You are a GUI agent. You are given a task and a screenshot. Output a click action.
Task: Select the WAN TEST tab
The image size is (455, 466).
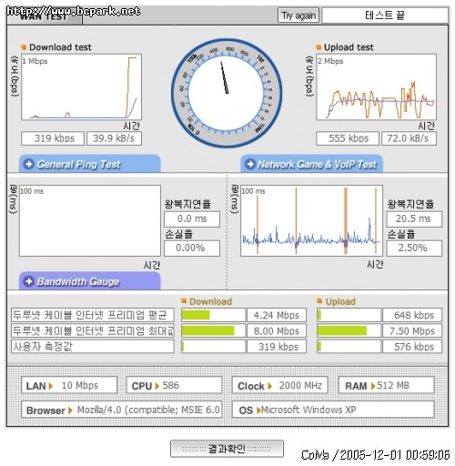coord(44,16)
